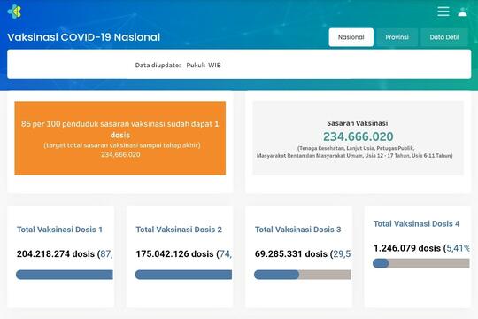
Task: Click the target total sasaran vaksinasi subtext
Action: pyautogui.click(x=122, y=145)
